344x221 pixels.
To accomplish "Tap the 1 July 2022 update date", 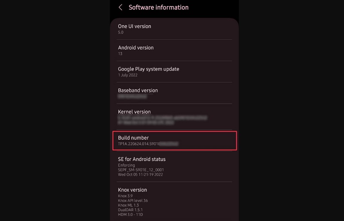I will point(128,75).
